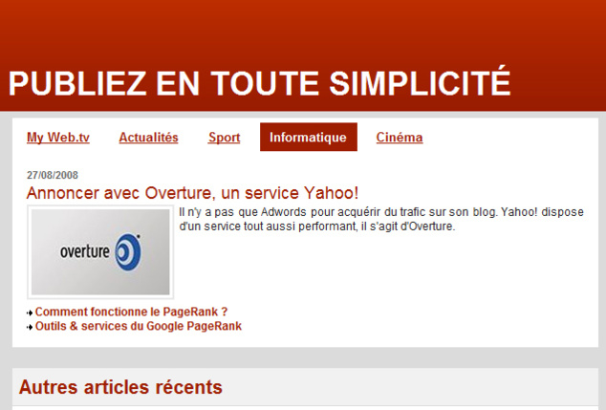Click the 27/08/2008 article date
The width and height of the screenshot is (606, 410).
point(53,175)
